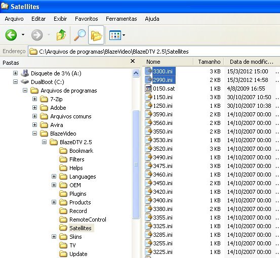The image size is (280, 258).
Task: Open the Back button history dropdown arrow
Action: click(23, 35)
